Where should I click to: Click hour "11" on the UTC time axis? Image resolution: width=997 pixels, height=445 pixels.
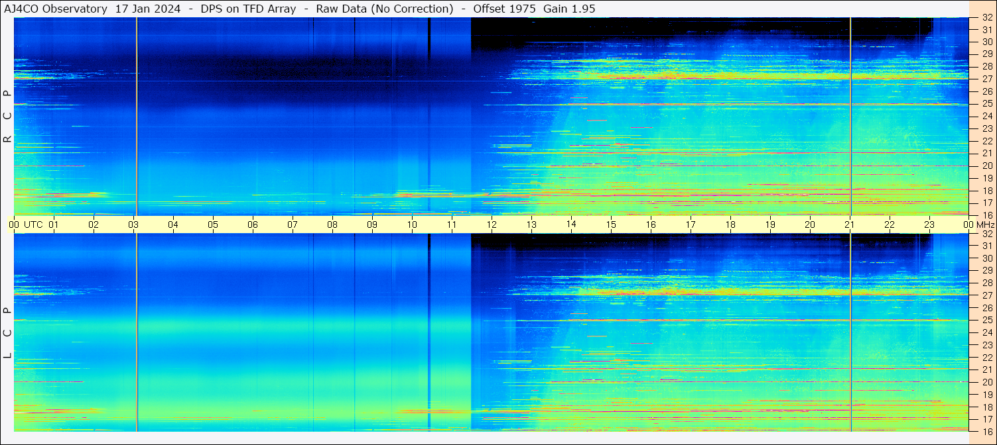(x=452, y=224)
